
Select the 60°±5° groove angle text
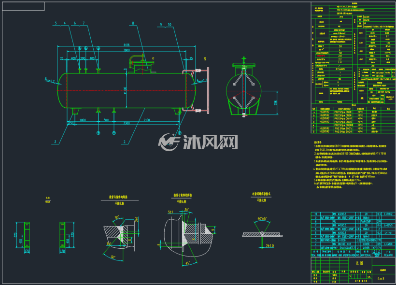click(x=262, y=218)
